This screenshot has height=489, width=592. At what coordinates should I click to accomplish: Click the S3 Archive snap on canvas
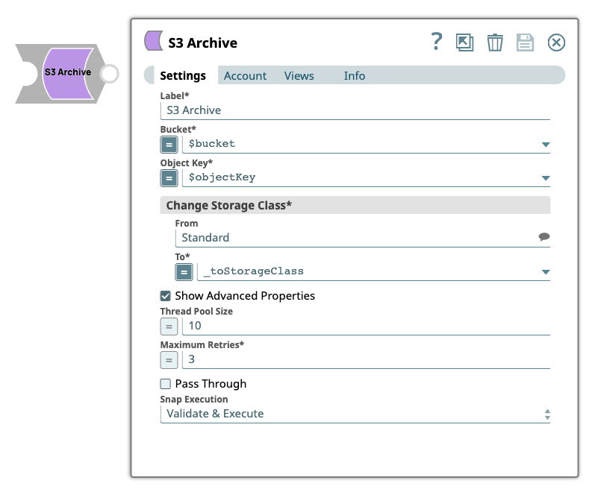67,73
